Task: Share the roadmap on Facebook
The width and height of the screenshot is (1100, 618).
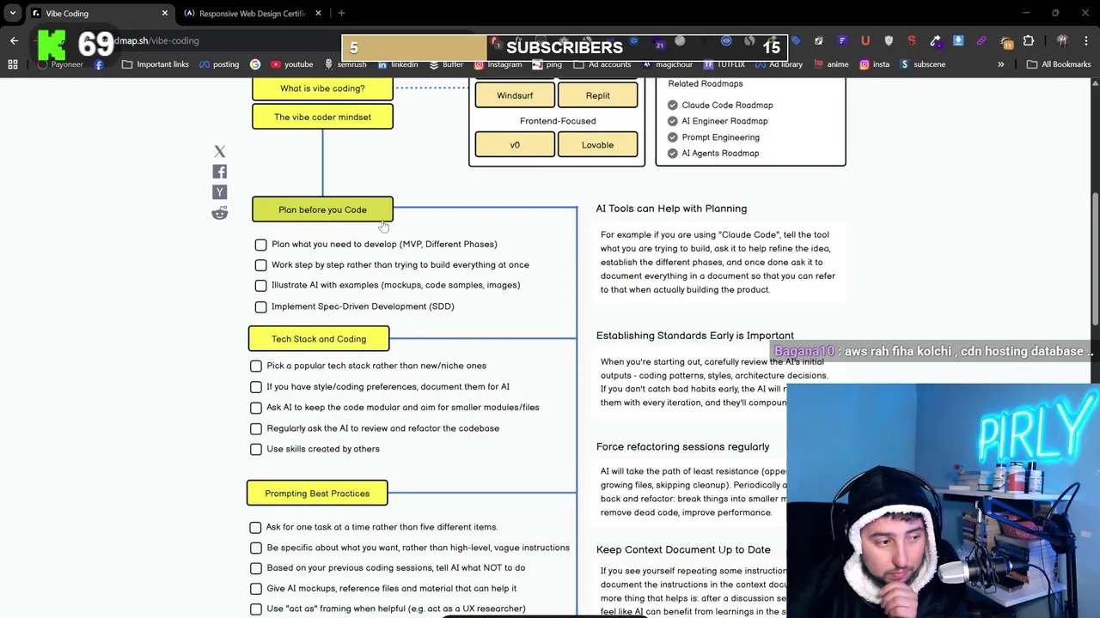Action: click(220, 172)
